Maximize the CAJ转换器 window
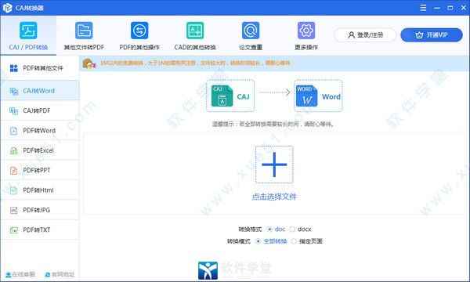The height and width of the screenshot is (282, 470). (x=450, y=8)
